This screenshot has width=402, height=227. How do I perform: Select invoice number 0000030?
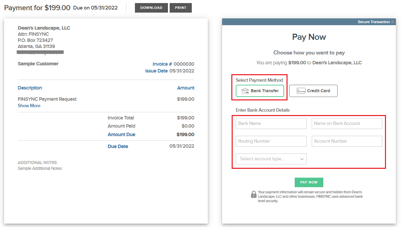click(x=184, y=64)
